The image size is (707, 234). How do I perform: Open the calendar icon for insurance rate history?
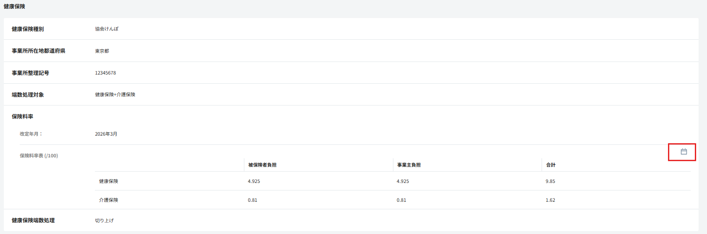coord(683,152)
